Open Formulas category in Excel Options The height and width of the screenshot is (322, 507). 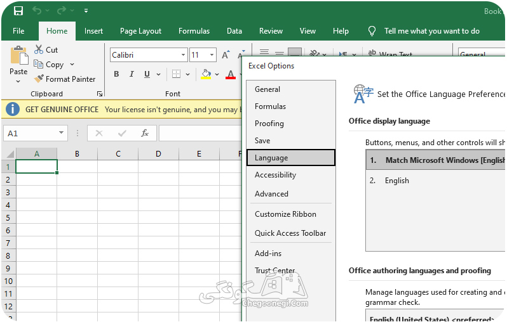click(x=291, y=106)
